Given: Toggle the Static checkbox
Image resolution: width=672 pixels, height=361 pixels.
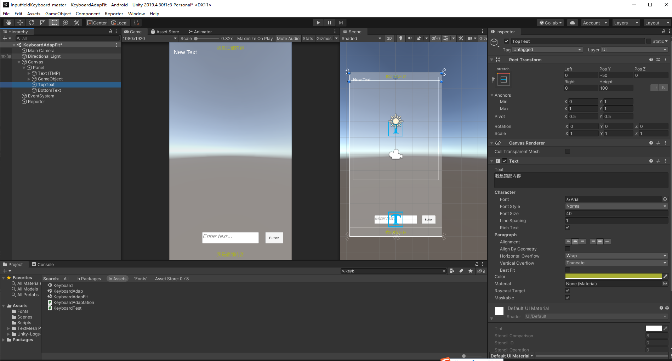Looking at the screenshot, I should [649, 41].
